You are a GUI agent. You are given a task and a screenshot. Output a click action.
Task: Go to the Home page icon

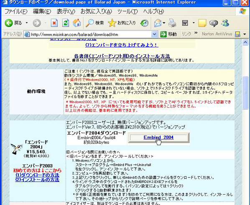[x=77, y=23]
